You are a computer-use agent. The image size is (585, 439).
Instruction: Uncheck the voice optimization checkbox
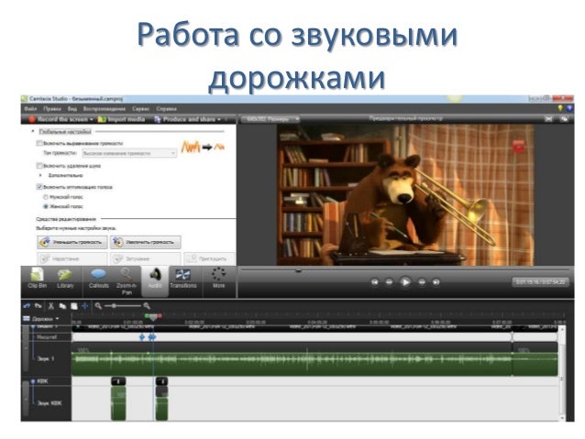coord(39,187)
